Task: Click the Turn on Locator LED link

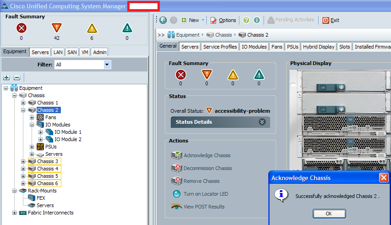Action: coord(206,194)
